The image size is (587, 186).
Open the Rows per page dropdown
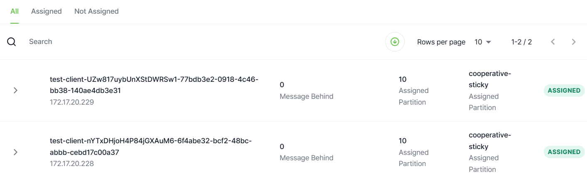pyautogui.click(x=483, y=42)
